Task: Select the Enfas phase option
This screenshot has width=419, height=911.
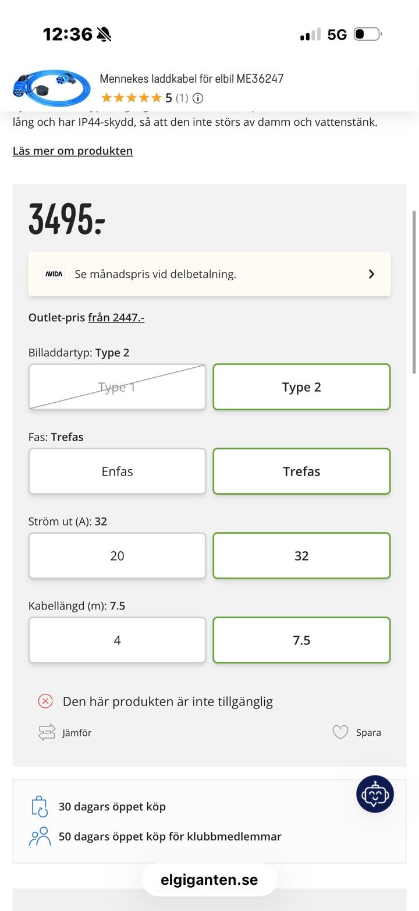Action: click(x=117, y=471)
